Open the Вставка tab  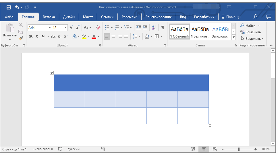(49, 17)
